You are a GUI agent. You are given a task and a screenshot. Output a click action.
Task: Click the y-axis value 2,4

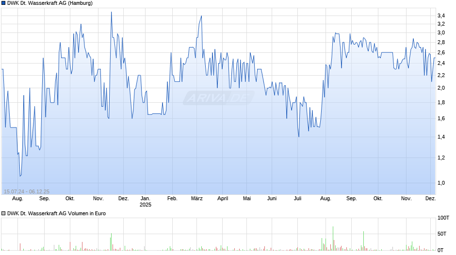pyautogui.click(x=441, y=64)
